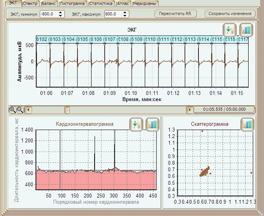Open the Спектр tab

(31, 4)
